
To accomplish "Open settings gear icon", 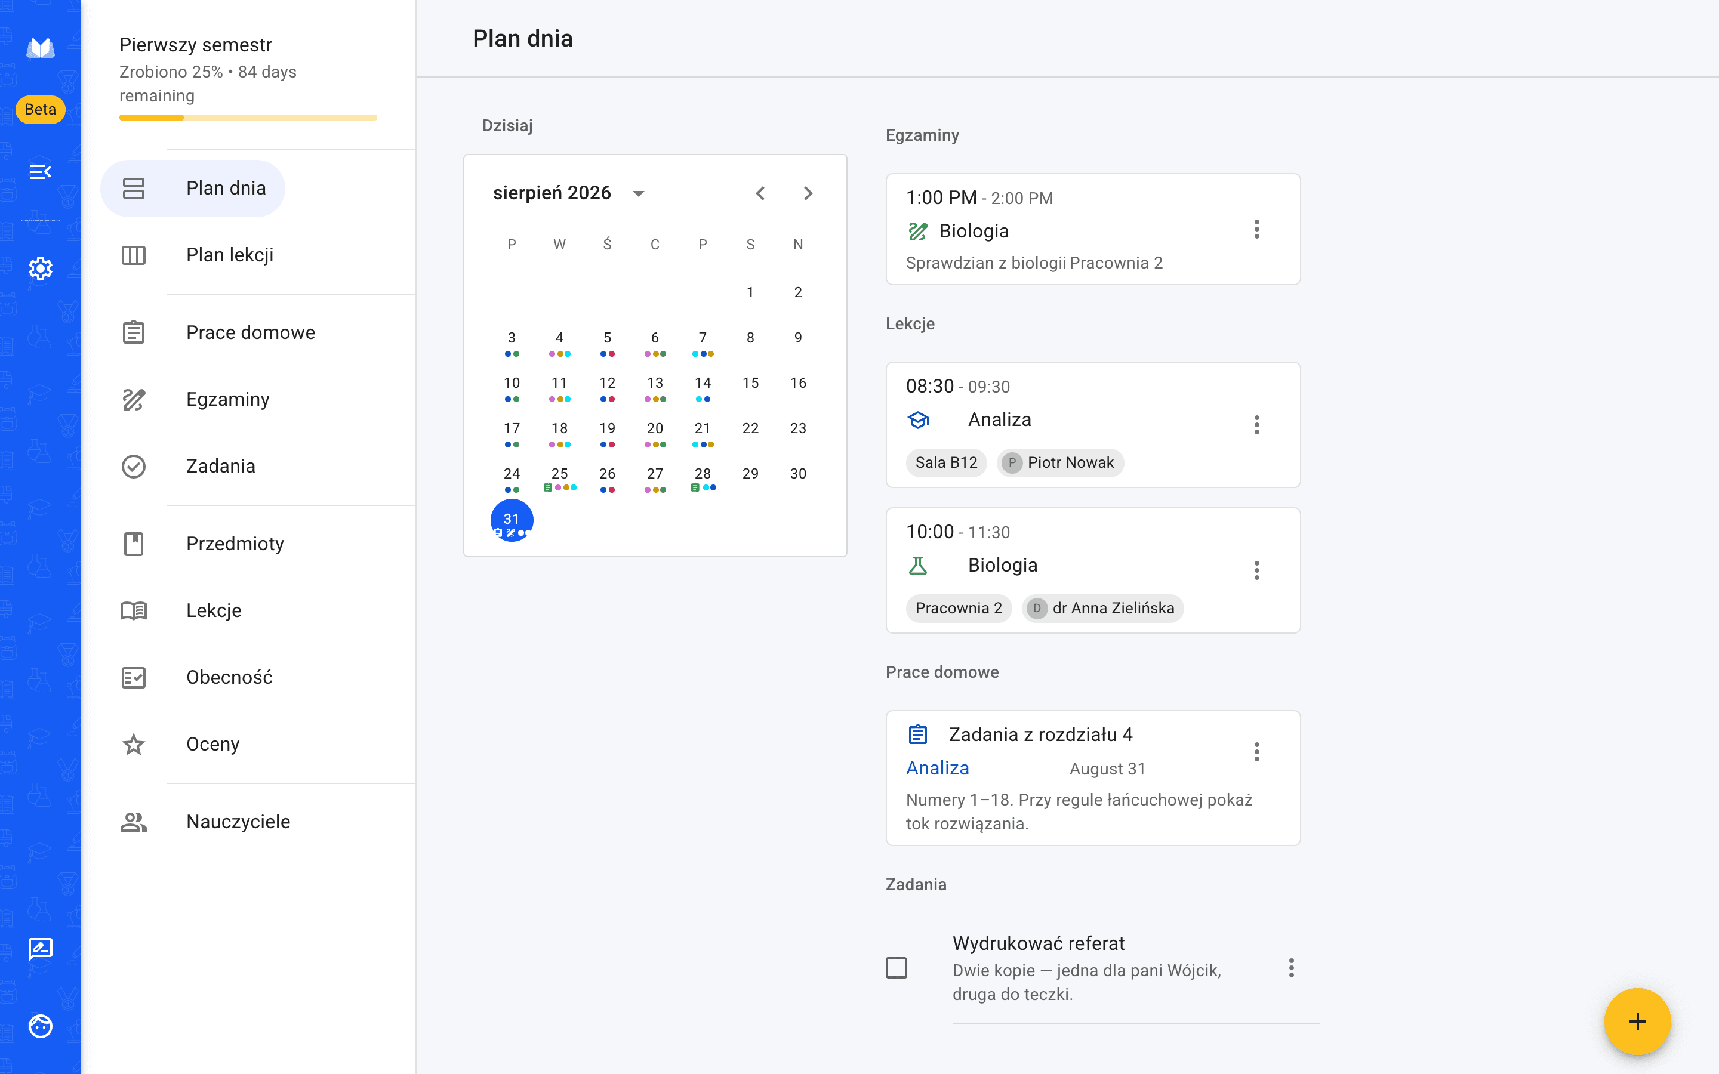I will (x=41, y=268).
